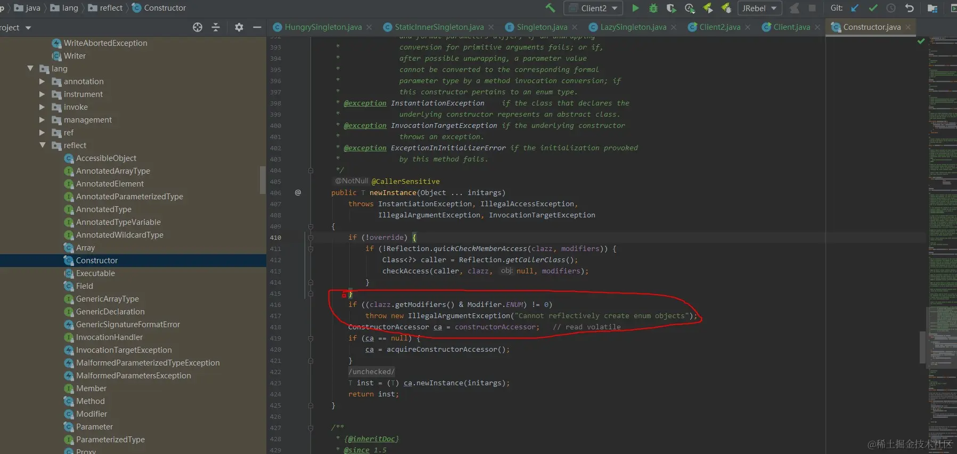Expand the invoke package

(x=42, y=107)
